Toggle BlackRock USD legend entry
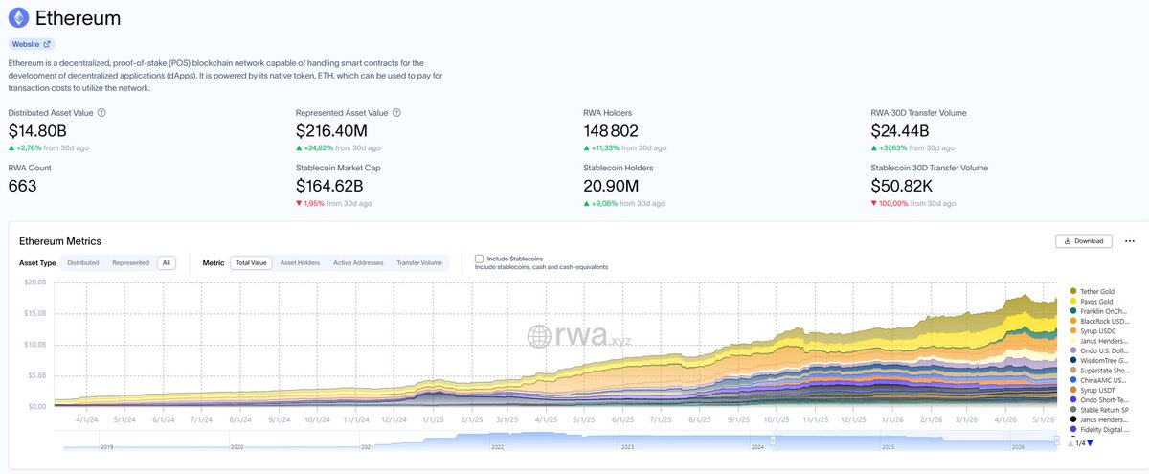 click(1100, 321)
